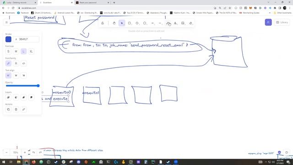Choose the Code font family

coord(23,63)
